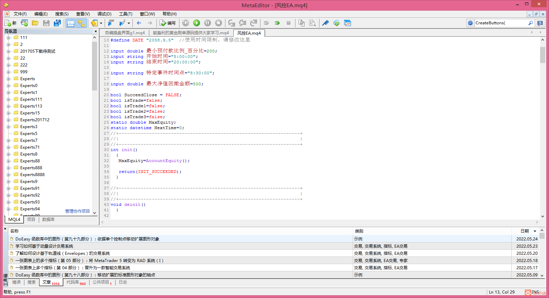Switch to the 错误 toolbox tab
The height and width of the screenshot is (298, 549).
tap(16, 282)
